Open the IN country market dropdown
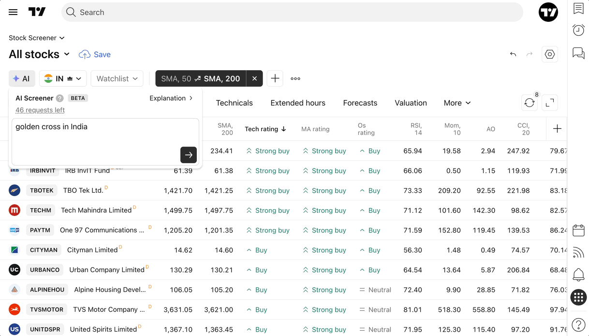589x336 pixels. [63, 78]
